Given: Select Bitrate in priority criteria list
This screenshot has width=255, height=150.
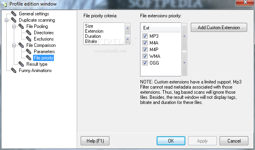Looking at the screenshot, I should click(x=91, y=41).
